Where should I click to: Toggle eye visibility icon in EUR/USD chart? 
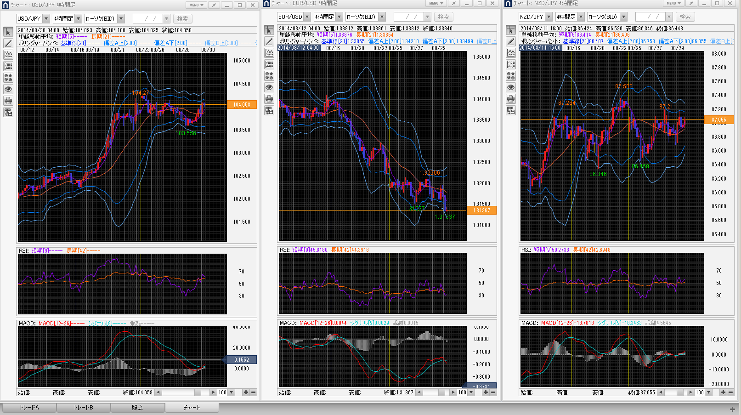point(269,87)
